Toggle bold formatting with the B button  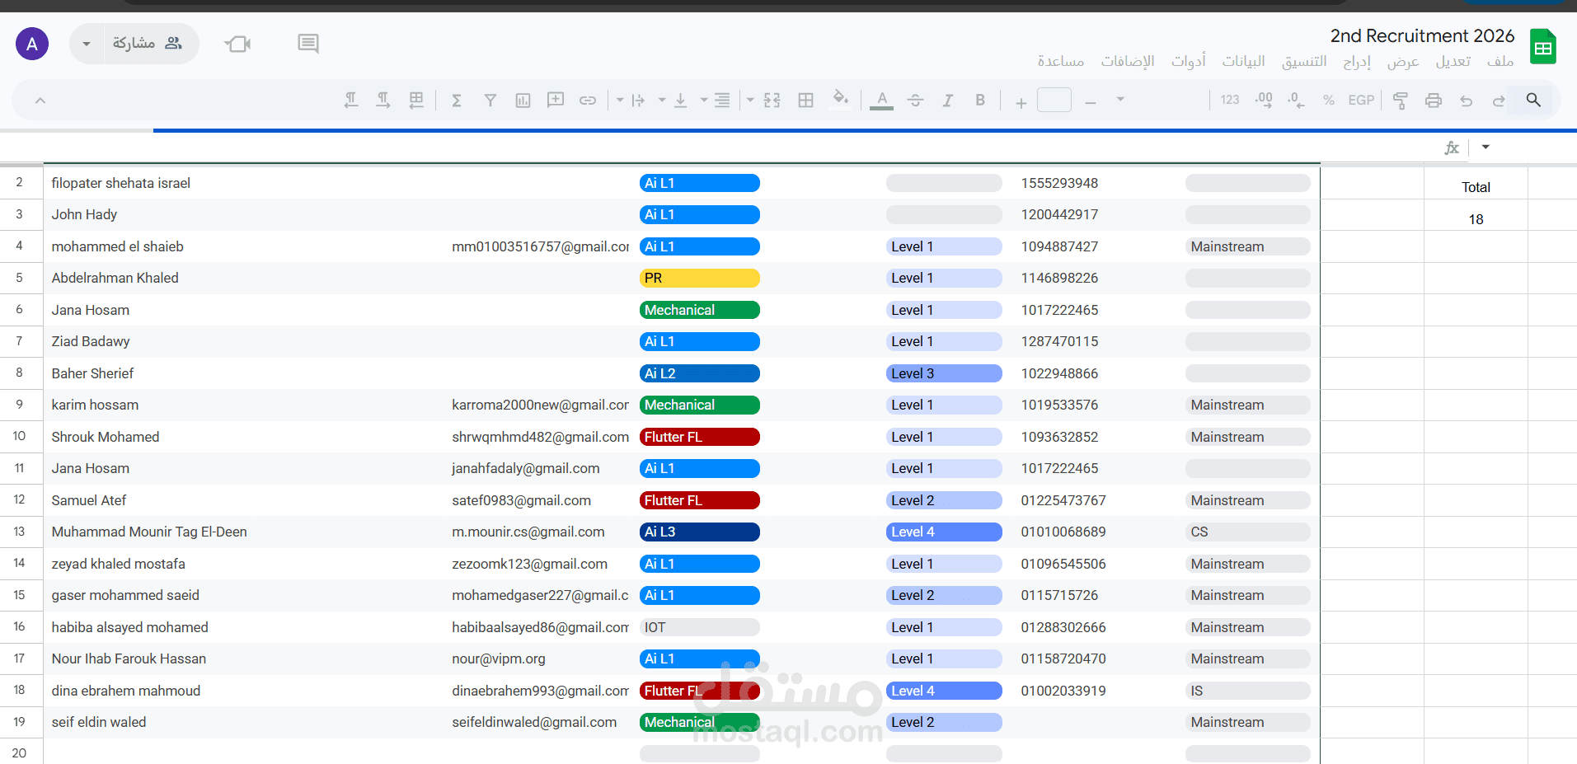980,100
